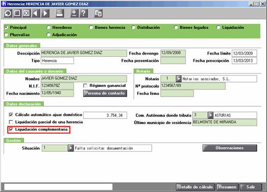Select the Plusvalías radio option
Image resolution: width=267 pixels, height=192 pixels.
point(6,35)
